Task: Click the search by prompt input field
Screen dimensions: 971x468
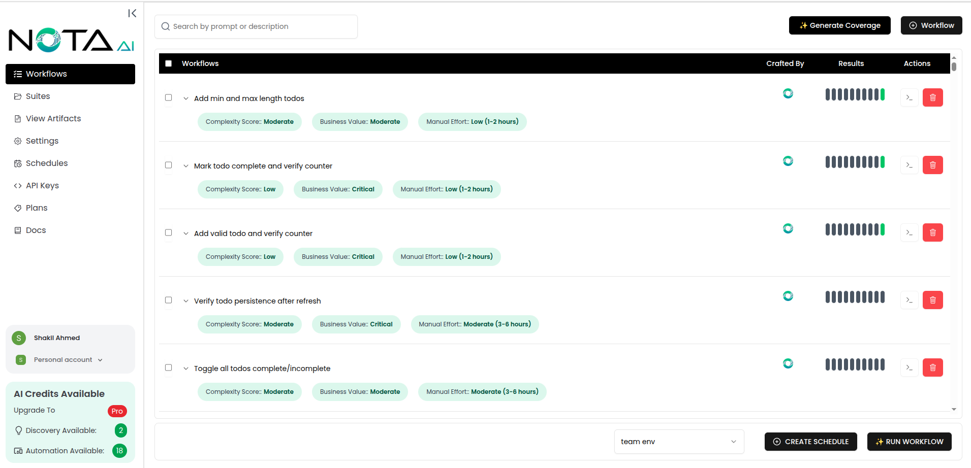Action: pos(256,26)
